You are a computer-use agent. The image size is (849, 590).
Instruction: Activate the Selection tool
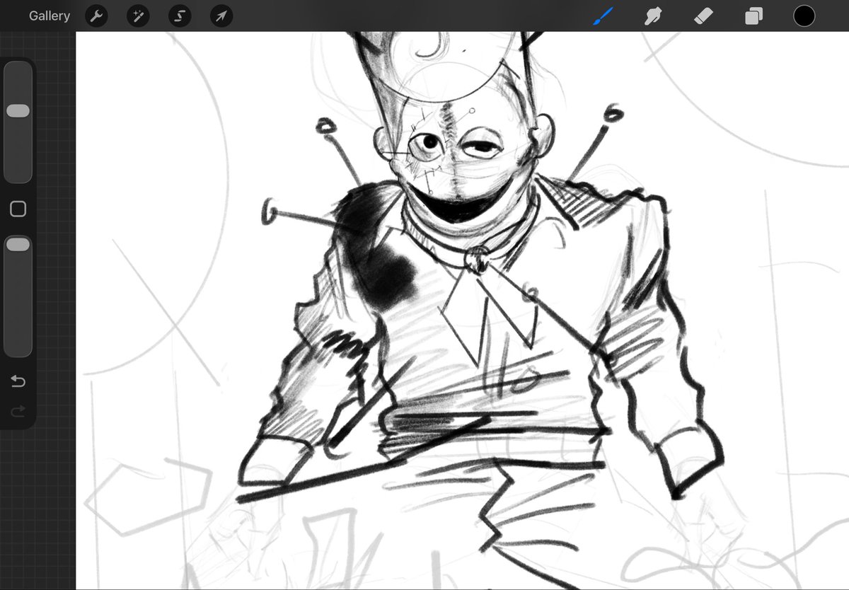pos(180,16)
